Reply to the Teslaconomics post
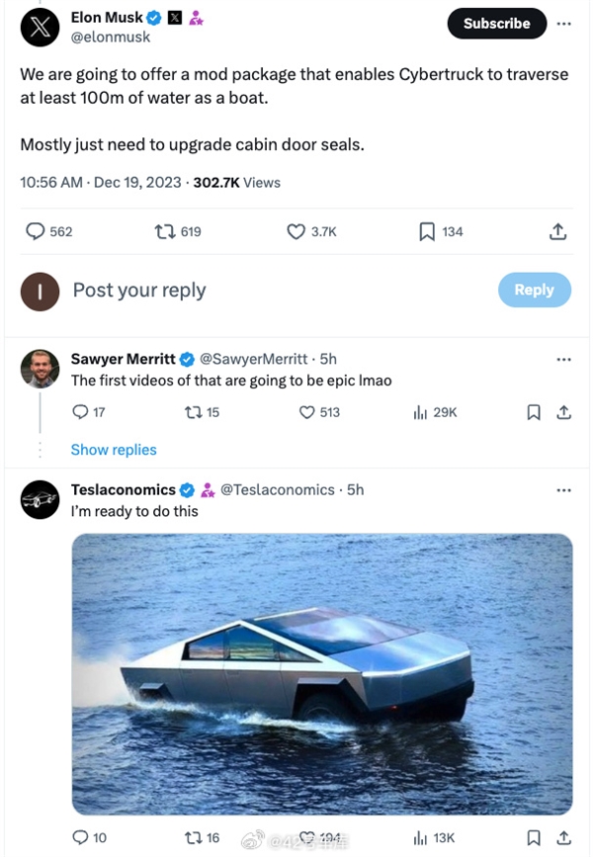 81,837
